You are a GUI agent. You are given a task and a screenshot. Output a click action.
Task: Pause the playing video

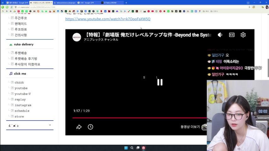pos(160,82)
